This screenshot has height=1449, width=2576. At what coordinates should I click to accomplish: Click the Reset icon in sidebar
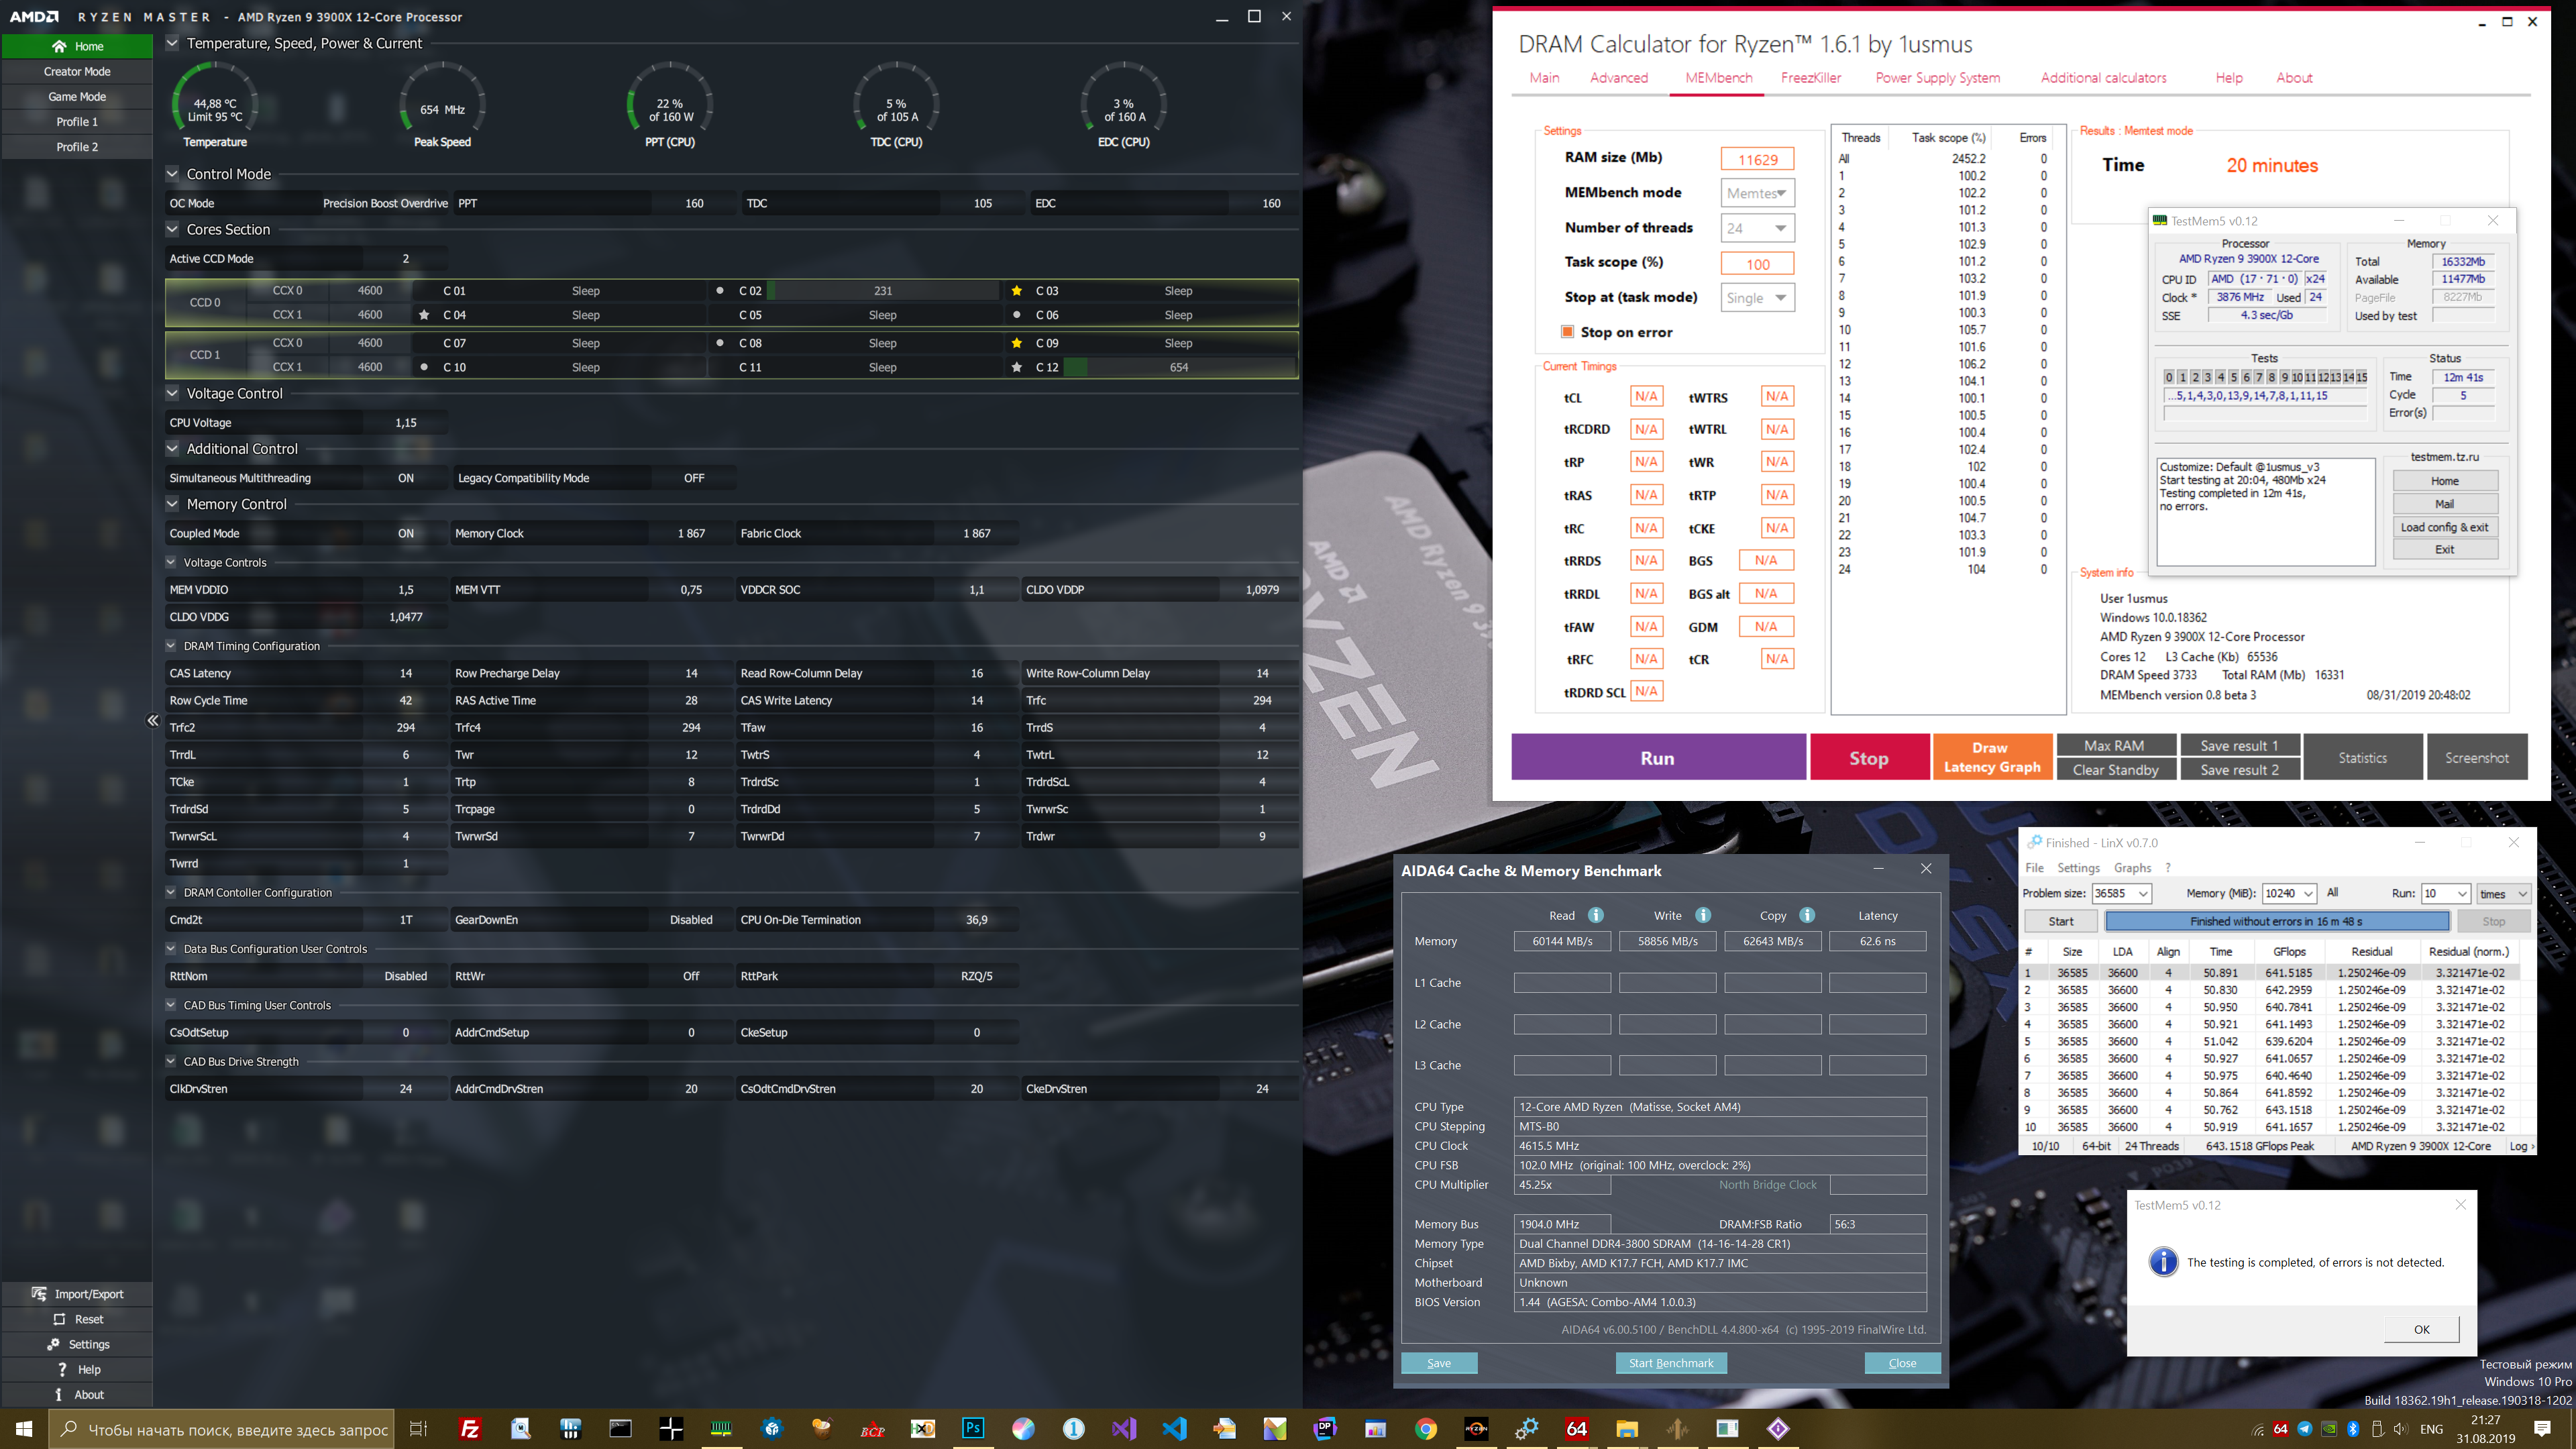pos(59,1319)
